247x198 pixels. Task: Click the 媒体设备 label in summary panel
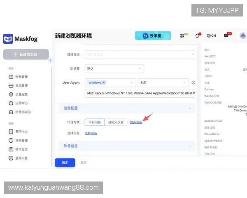tap(210, 127)
